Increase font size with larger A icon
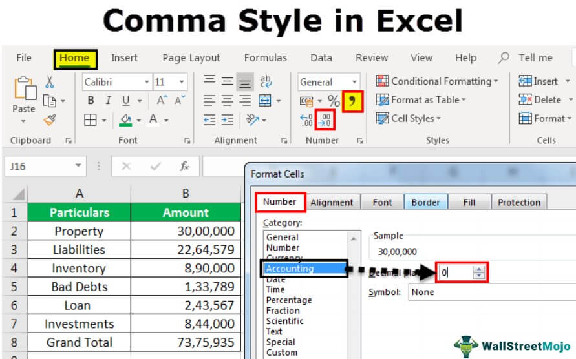Viewport: 576px width, 359px height. pyautogui.click(x=162, y=100)
